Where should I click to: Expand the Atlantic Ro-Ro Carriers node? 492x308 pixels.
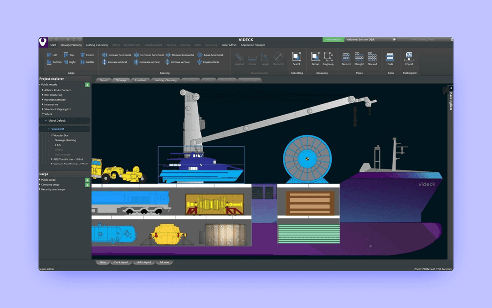point(43,90)
